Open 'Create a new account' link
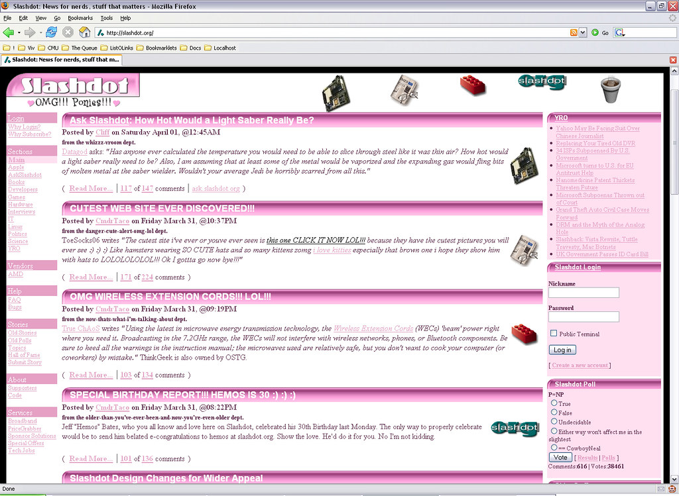 [x=580, y=366]
